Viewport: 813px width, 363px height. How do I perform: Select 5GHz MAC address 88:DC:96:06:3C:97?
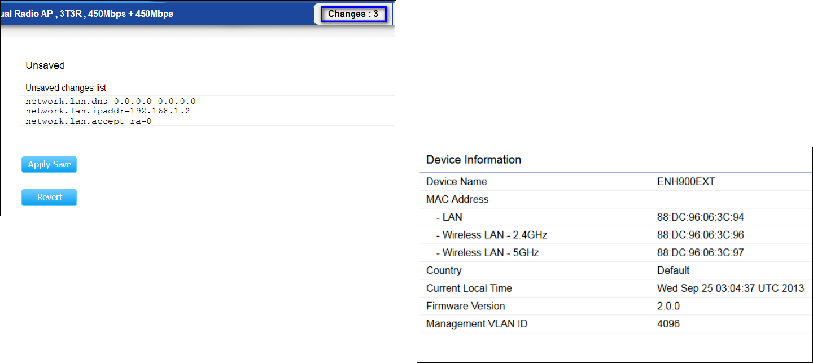(x=701, y=253)
